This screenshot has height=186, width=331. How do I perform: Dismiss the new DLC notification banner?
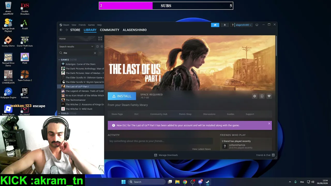click(x=269, y=123)
